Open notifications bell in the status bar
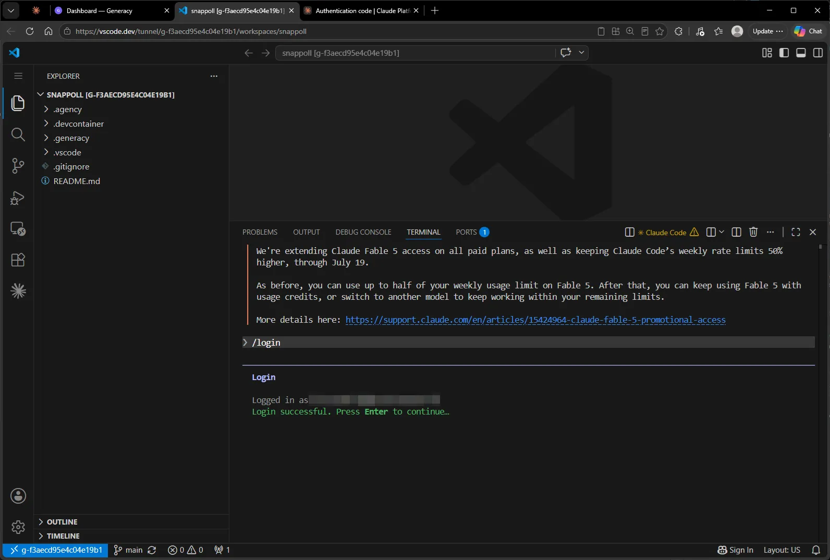Viewport: 830px width, 560px height. tap(816, 550)
